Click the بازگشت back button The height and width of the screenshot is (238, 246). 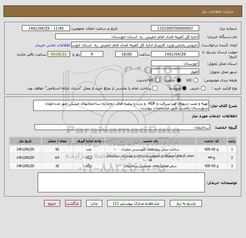73,203
